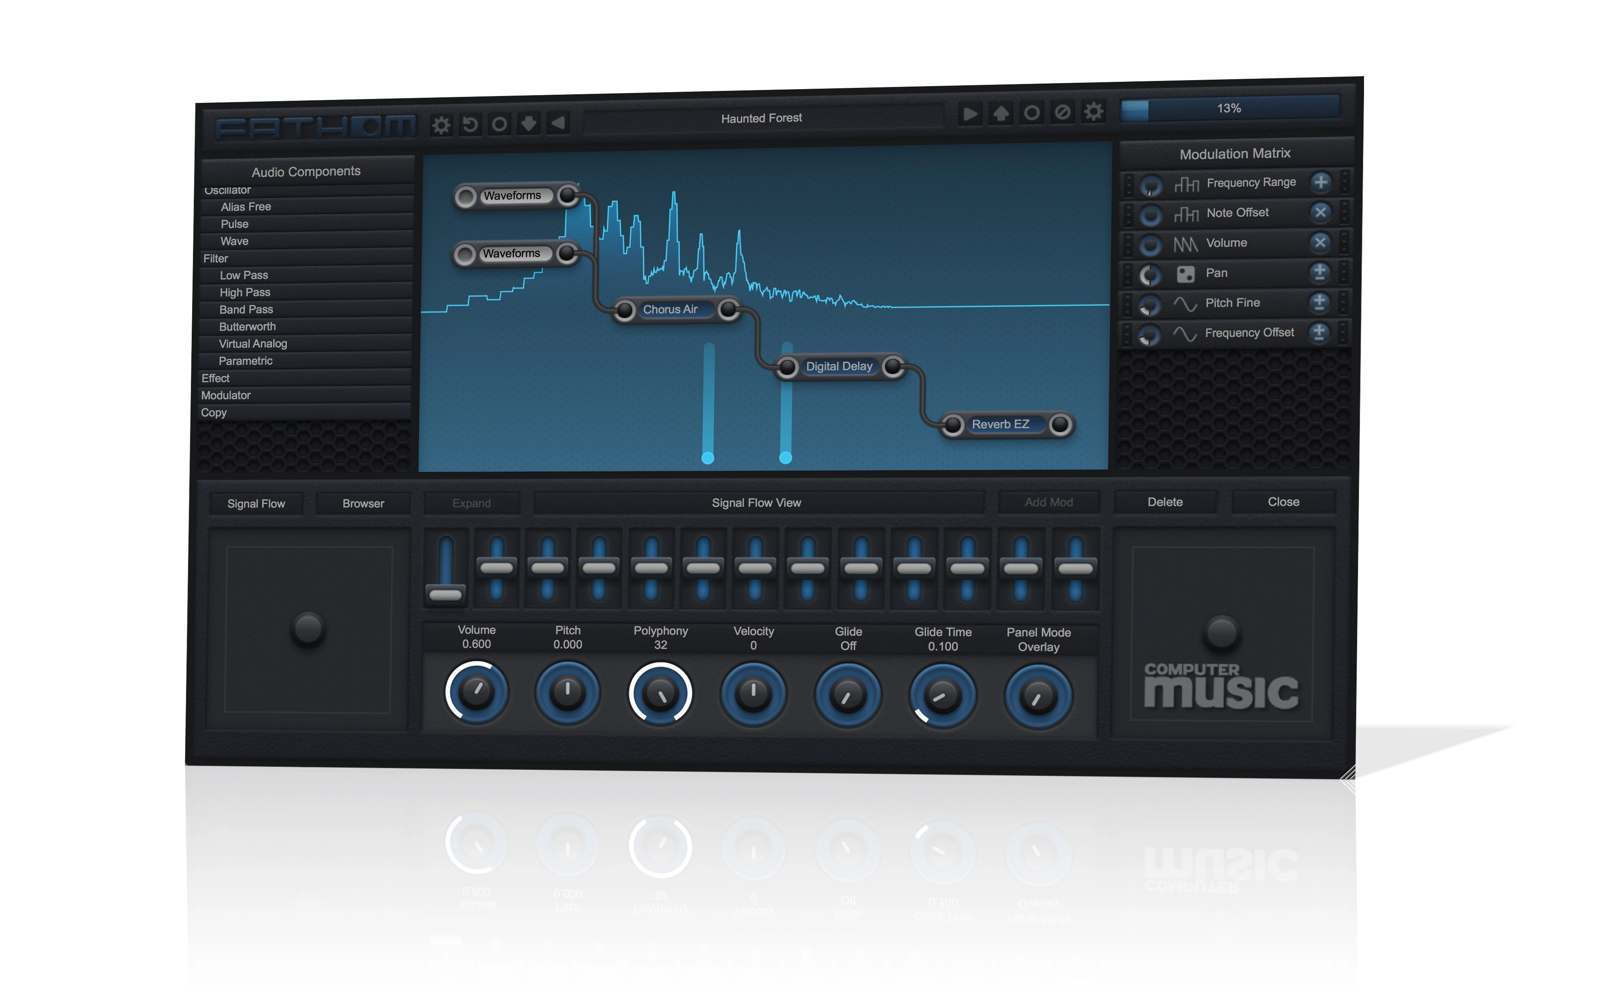Click the input port of the Reverb EZ node

coord(953,425)
